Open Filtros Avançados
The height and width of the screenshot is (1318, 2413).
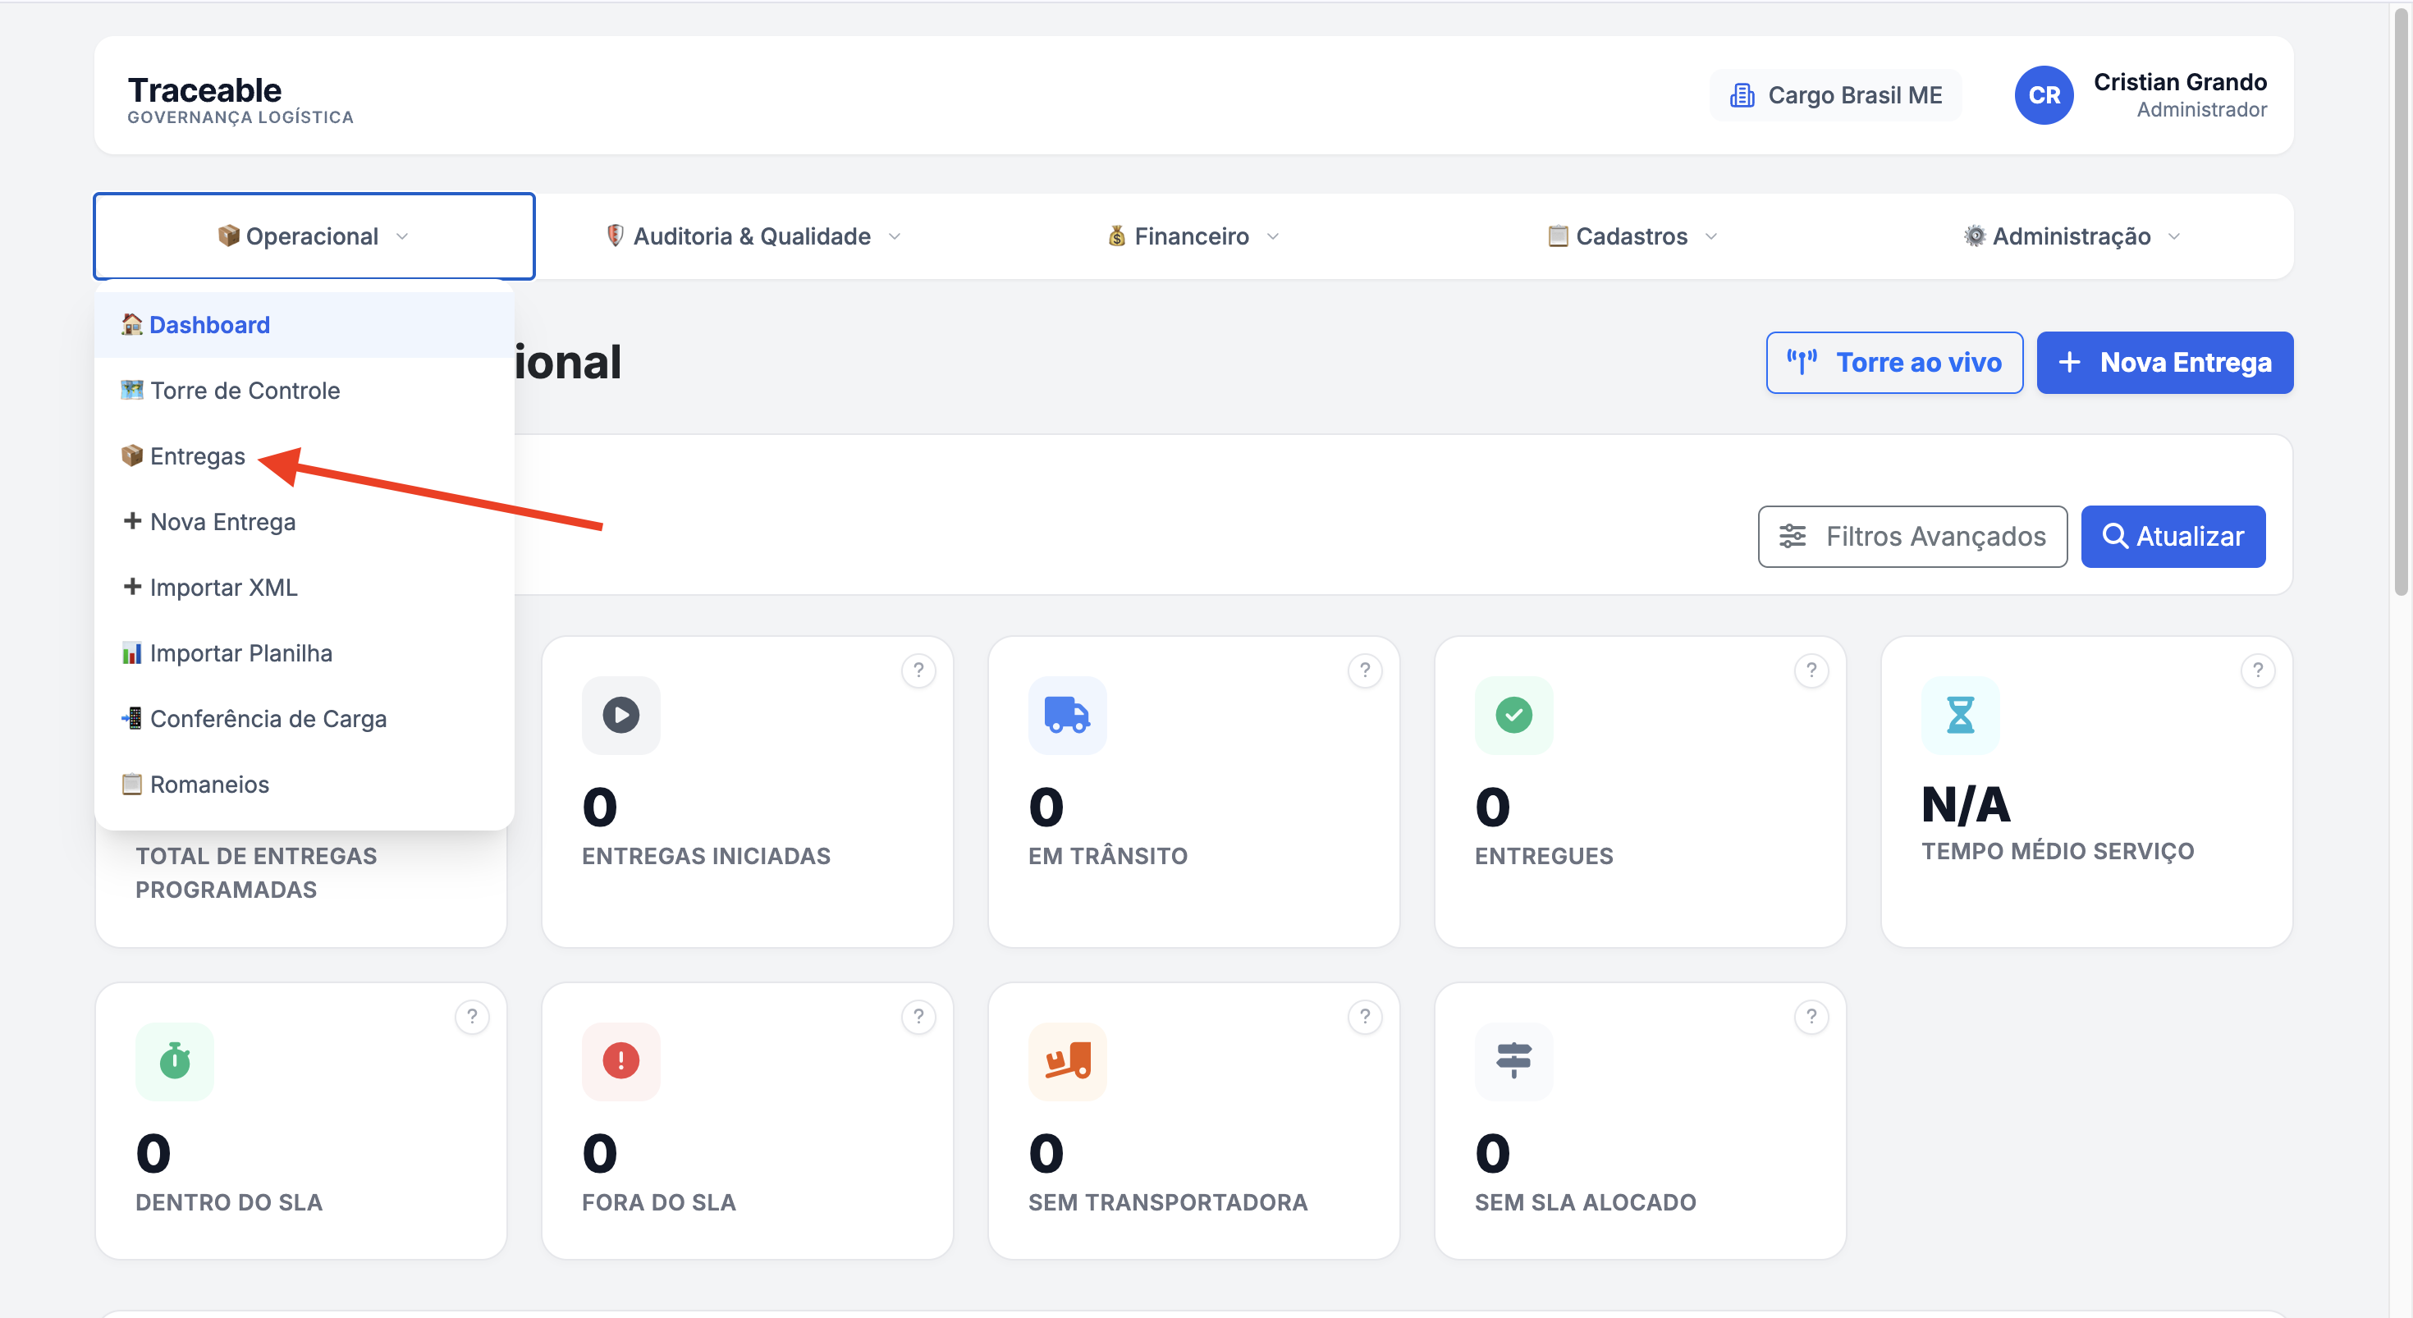pos(1913,537)
